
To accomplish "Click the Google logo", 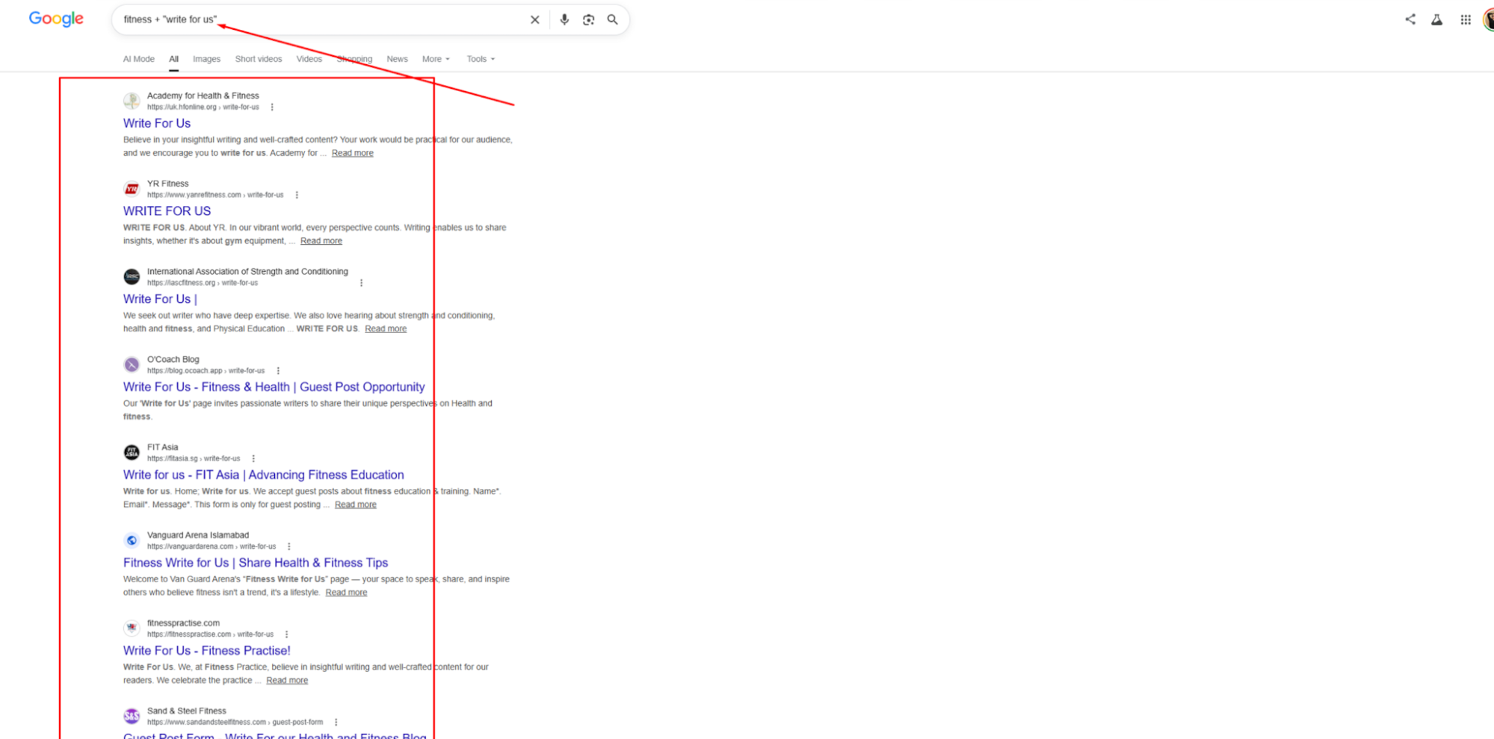I will pos(56,19).
